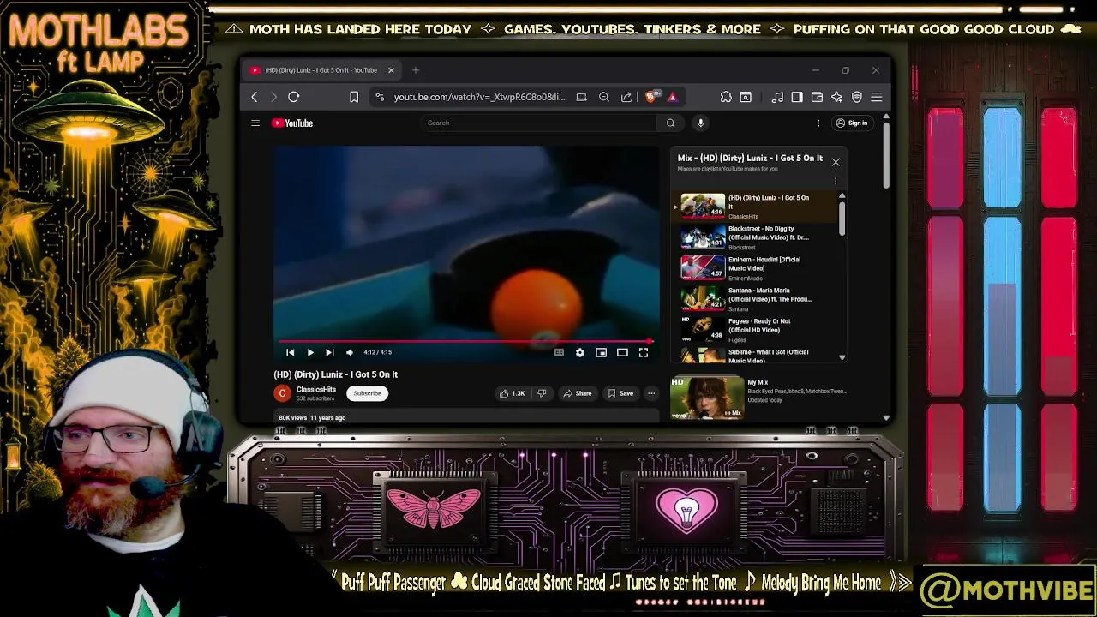Play the paused video

310,352
